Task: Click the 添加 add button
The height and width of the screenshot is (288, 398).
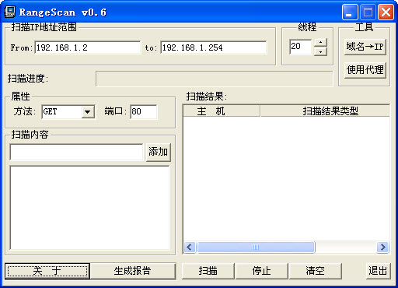Action: click(x=159, y=152)
